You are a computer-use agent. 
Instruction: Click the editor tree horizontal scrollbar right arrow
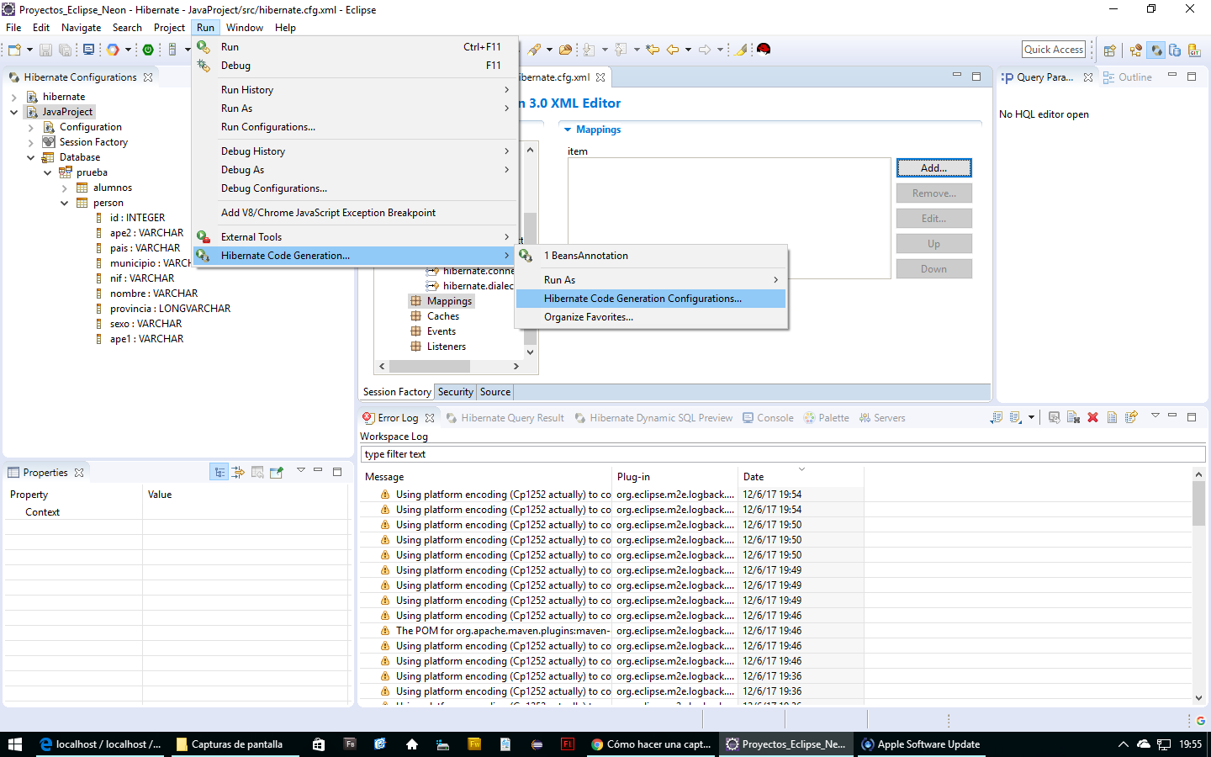516,367
